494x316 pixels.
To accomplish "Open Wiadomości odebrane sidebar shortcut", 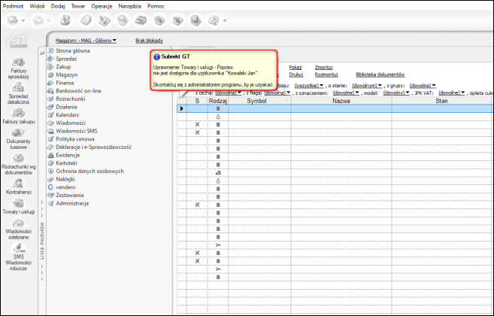I will pyautogui.click(x=18, y=229).
